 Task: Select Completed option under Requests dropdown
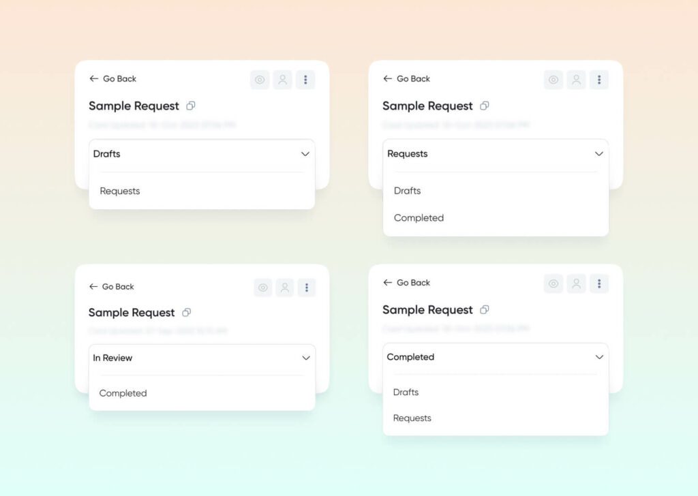(x=419, y=218)
